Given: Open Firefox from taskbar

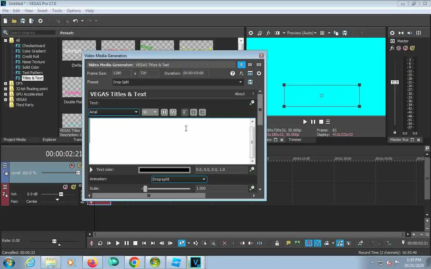Looking at the screenshot, I should pos(92,262).
